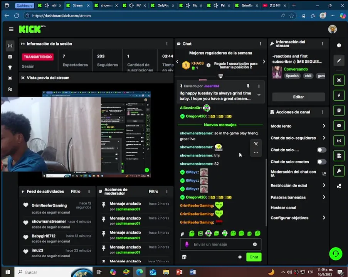Open Información del stream three-dot menu
Screen dimensions: 348x277
[x=323, y=44]
